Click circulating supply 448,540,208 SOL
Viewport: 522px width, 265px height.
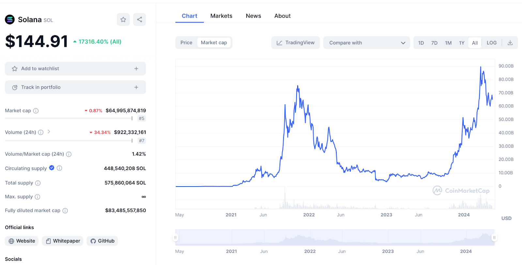(x=125, y=168)
